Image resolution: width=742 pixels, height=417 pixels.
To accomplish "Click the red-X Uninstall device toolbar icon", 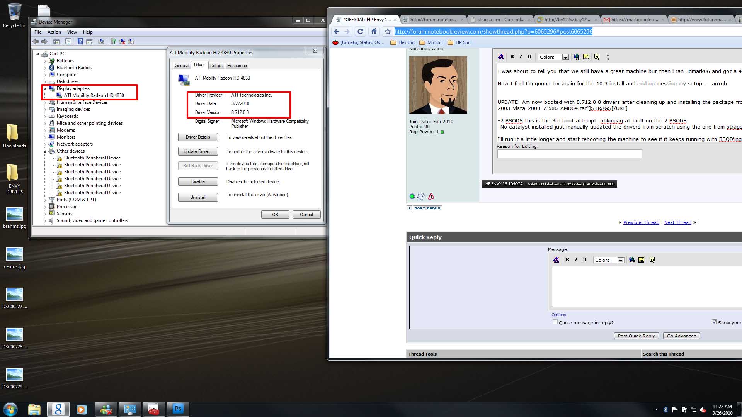I will 122,41.
